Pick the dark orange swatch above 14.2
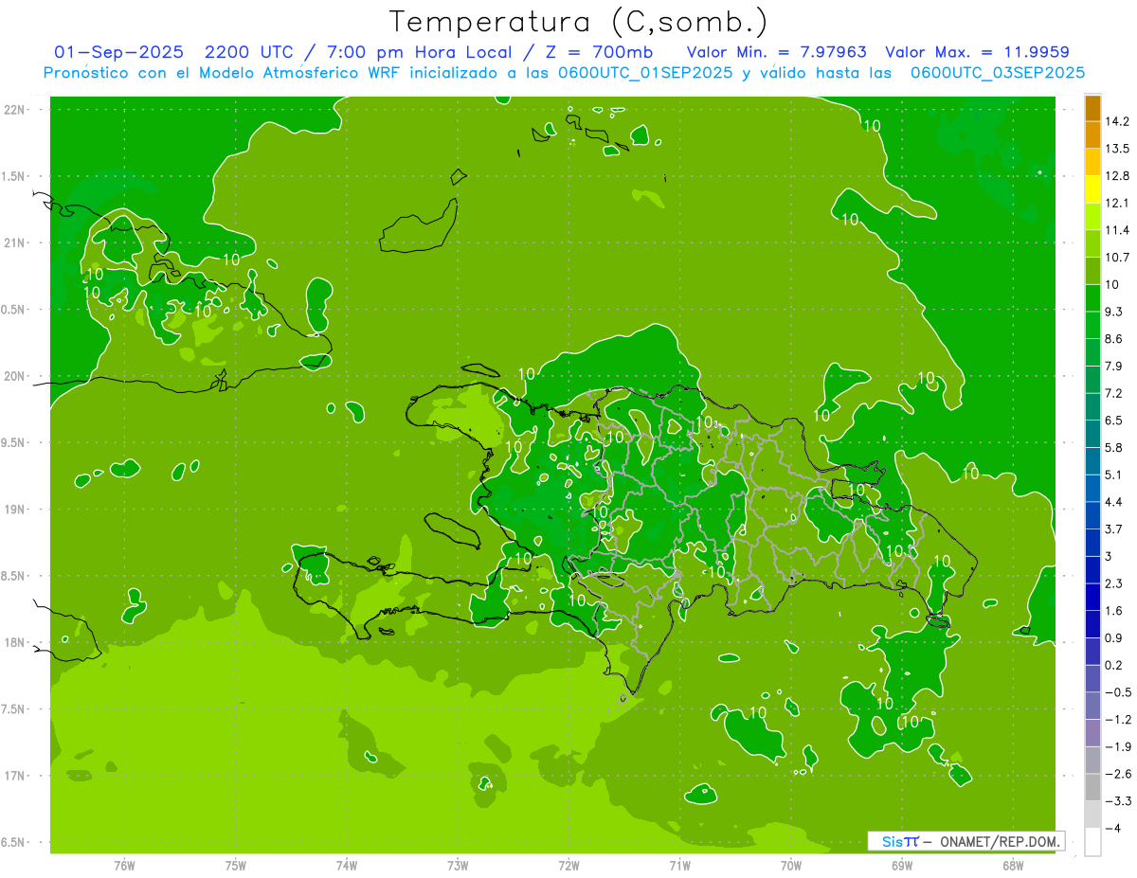Viewport: 1137px width, 878px height. tap(1092, 108)
